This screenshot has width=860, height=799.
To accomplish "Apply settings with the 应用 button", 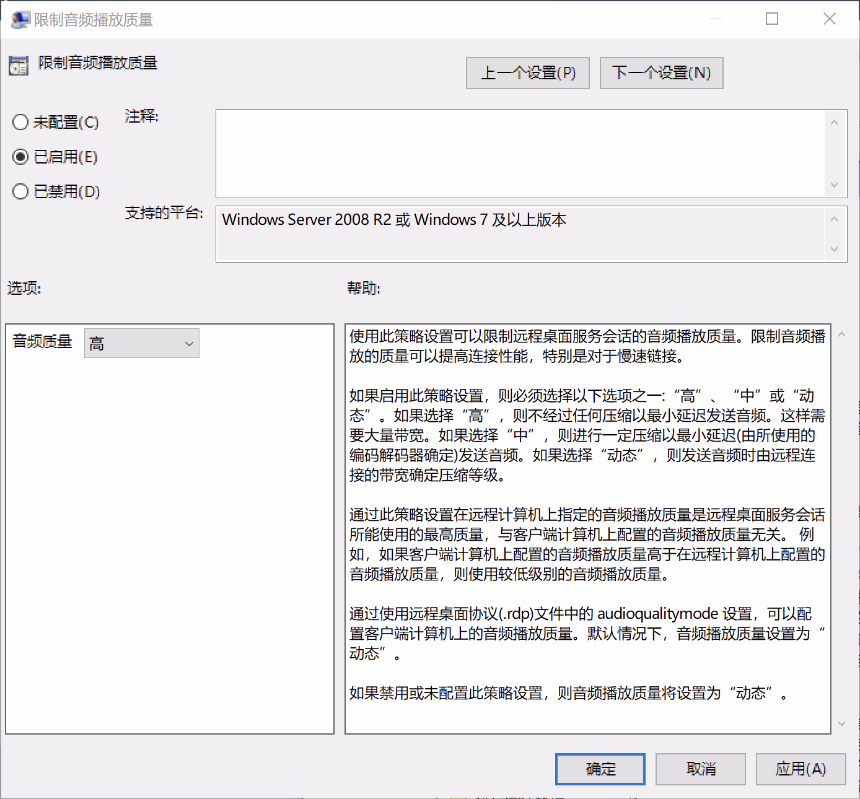I will click(x=801, y=769).
